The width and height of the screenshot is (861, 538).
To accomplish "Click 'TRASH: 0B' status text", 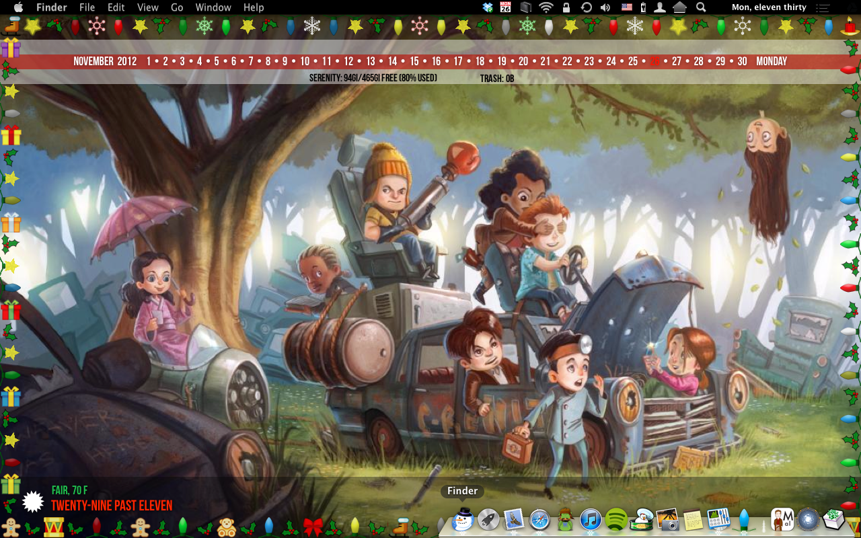I will click(x=497, y=79).
